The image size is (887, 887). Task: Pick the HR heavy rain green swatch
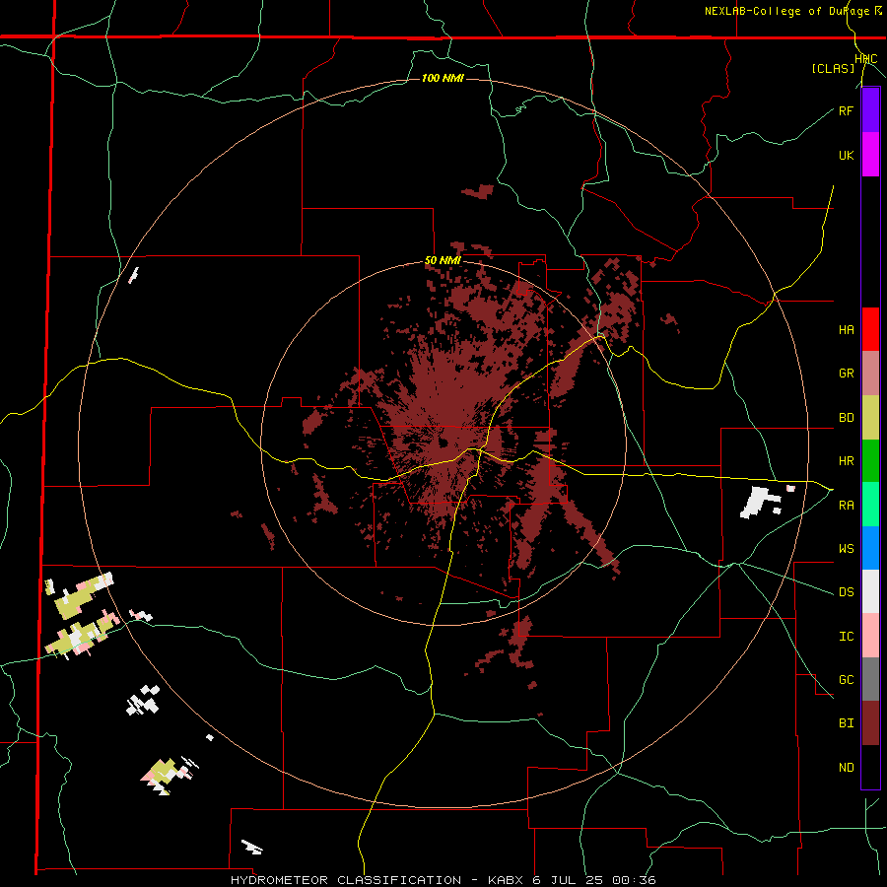(870, 460)
